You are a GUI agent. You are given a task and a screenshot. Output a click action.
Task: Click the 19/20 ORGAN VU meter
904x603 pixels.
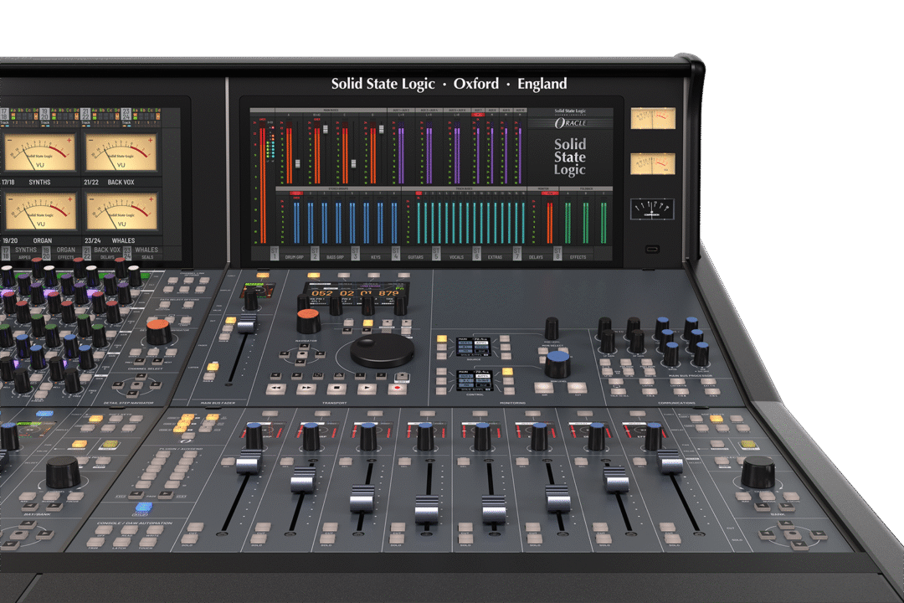40,211
